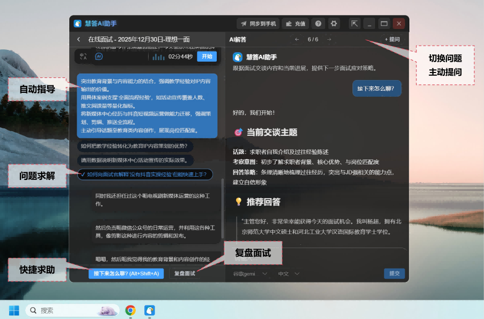
Task: Open 慧答AI助手 from the Windows taskbar
Action: 150,310
